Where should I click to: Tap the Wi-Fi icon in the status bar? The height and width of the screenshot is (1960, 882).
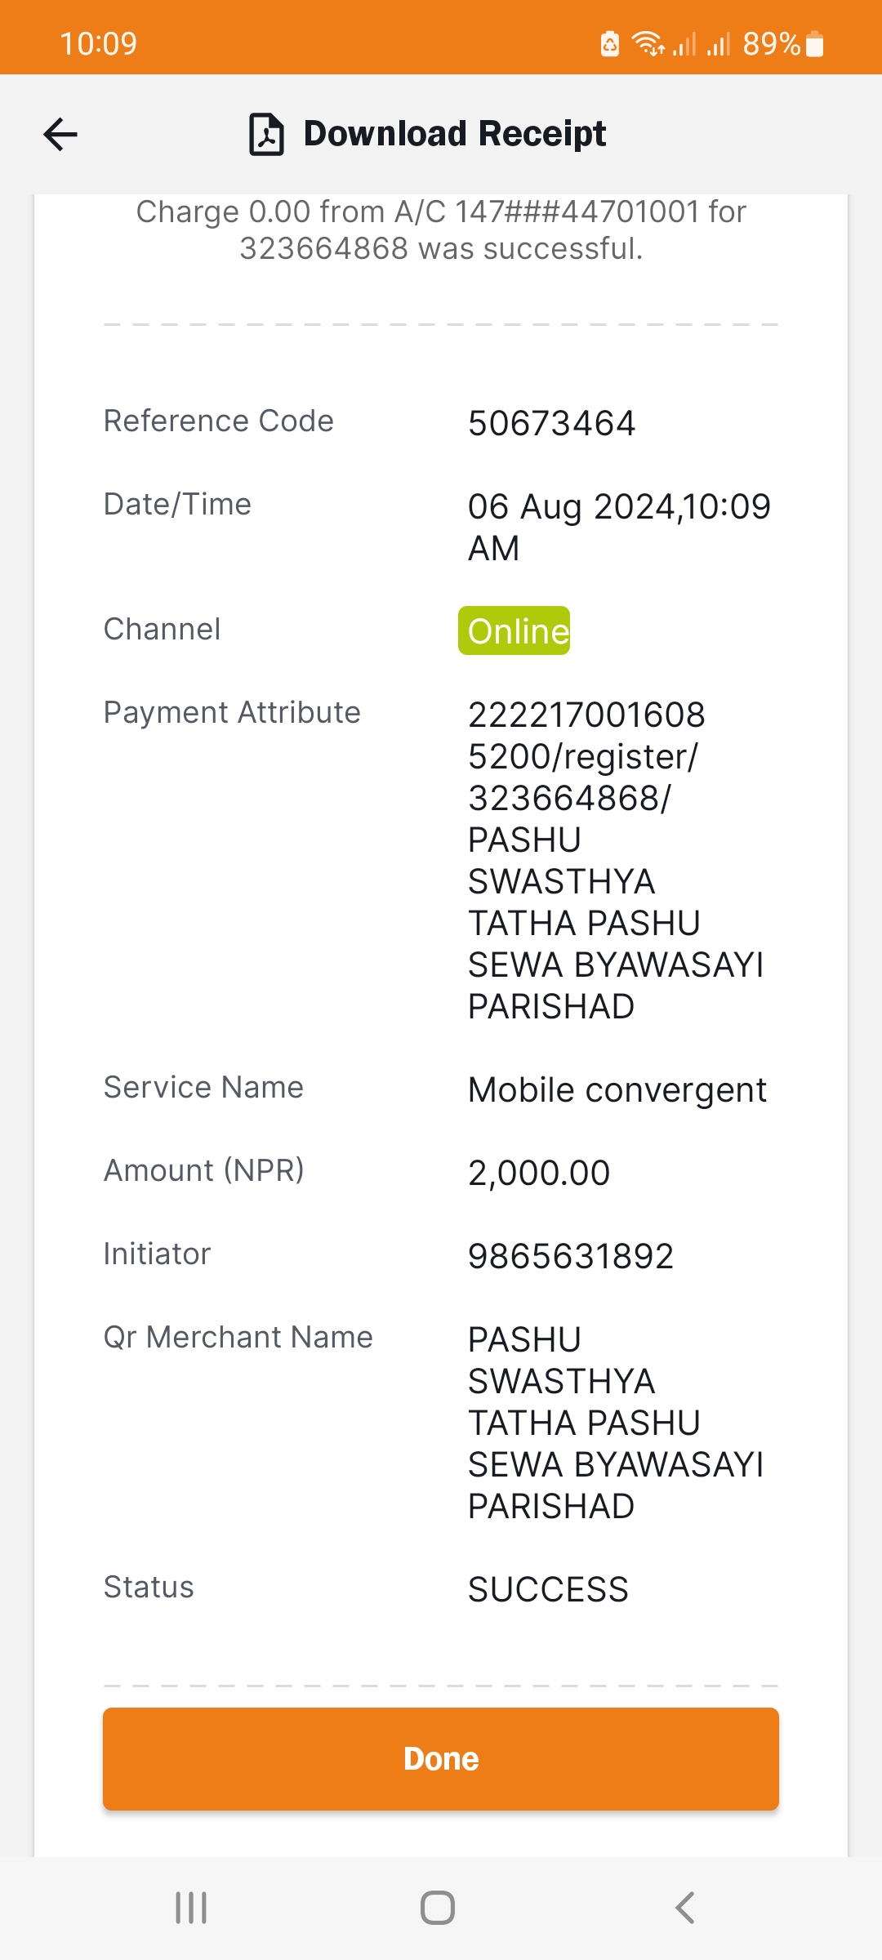(648, 43)
